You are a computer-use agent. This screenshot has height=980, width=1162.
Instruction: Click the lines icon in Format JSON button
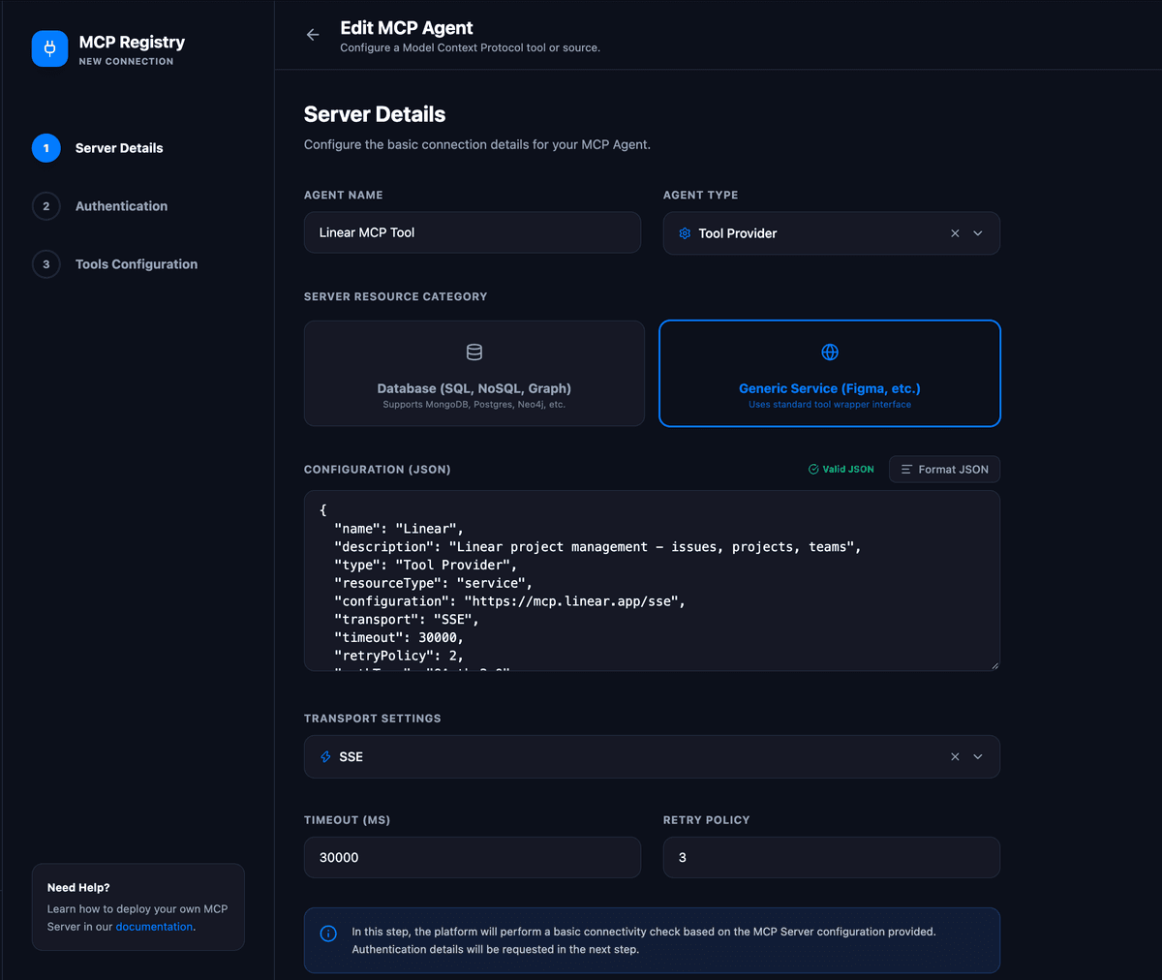point(907,470)
